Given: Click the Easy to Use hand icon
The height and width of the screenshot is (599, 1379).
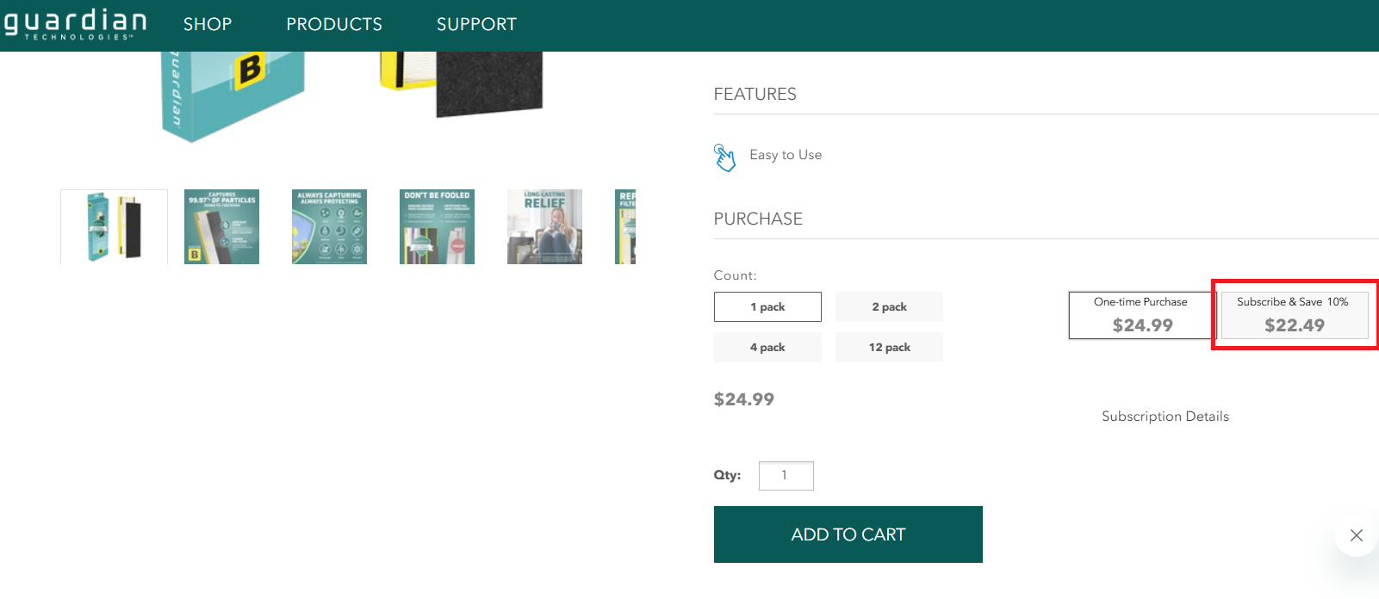Looking at the screenshot, I should pos(725,157).
